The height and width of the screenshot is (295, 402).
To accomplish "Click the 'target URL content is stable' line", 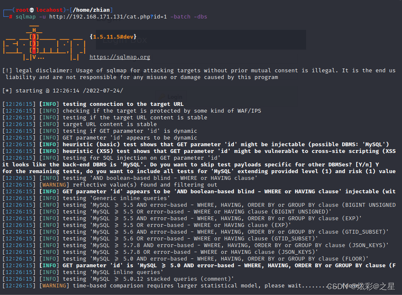I will [x=79, y=124].
